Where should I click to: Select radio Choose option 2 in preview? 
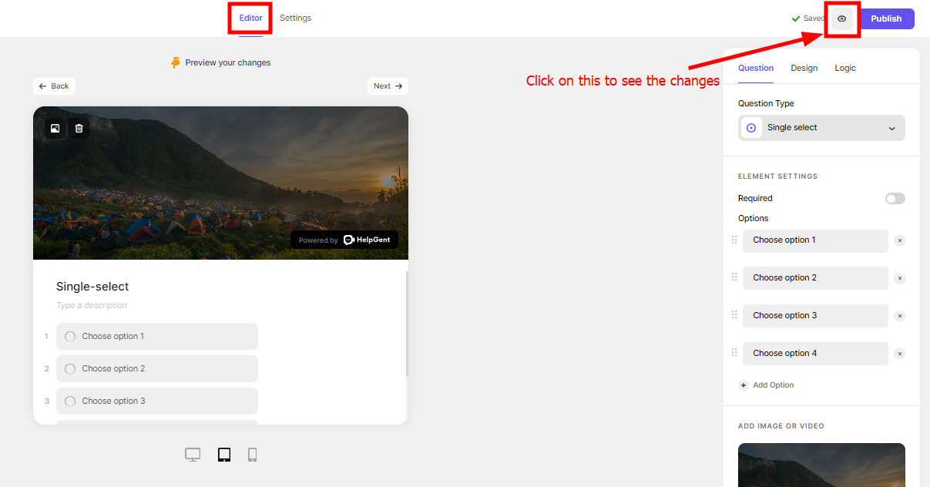click(70, 369)
